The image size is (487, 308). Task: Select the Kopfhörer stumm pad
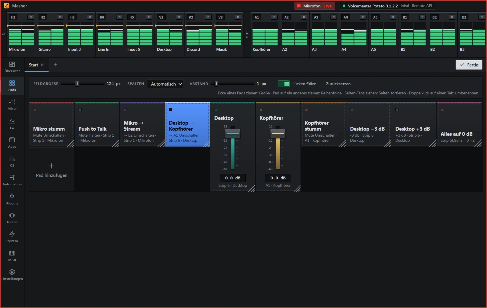coord(323,125)
